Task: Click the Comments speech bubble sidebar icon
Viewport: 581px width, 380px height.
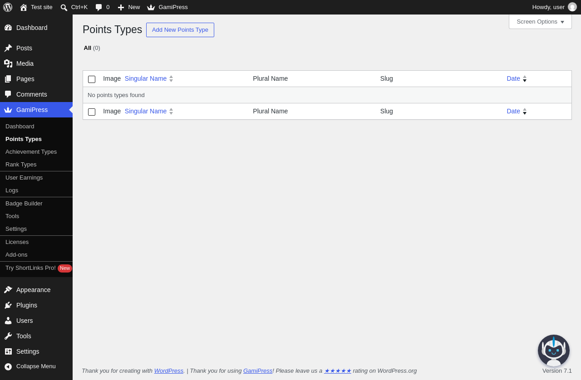Action: (x=8, y=94)
